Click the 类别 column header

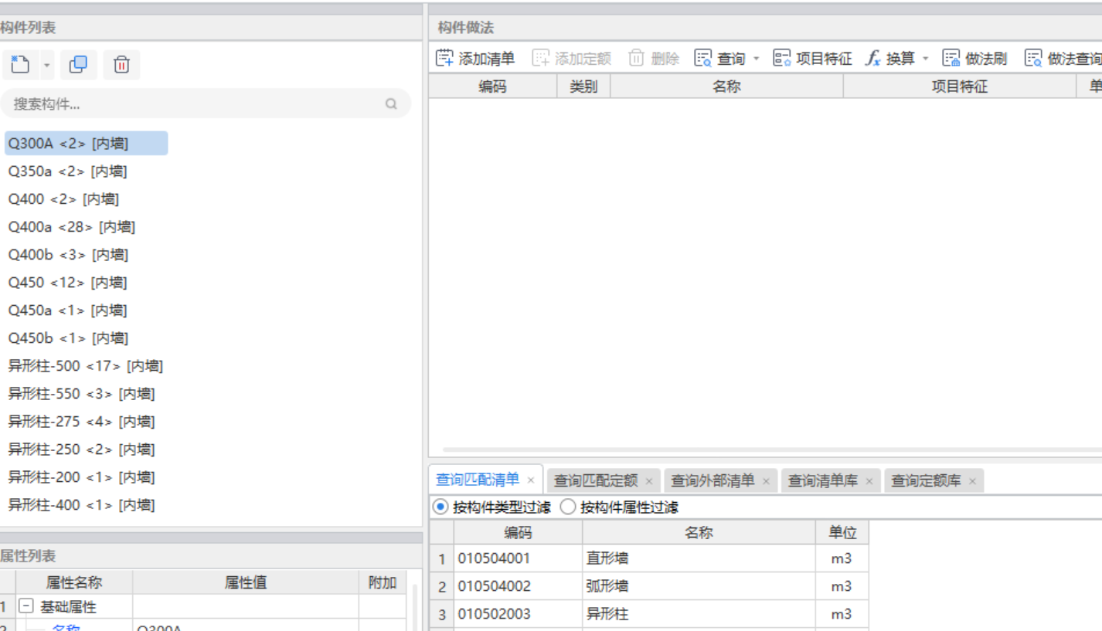coord(583,87)
